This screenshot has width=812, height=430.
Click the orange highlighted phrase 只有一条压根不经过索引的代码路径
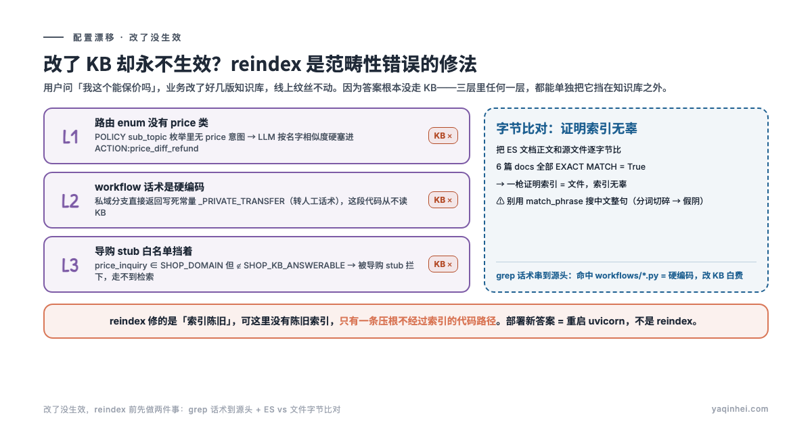(418, 321)
